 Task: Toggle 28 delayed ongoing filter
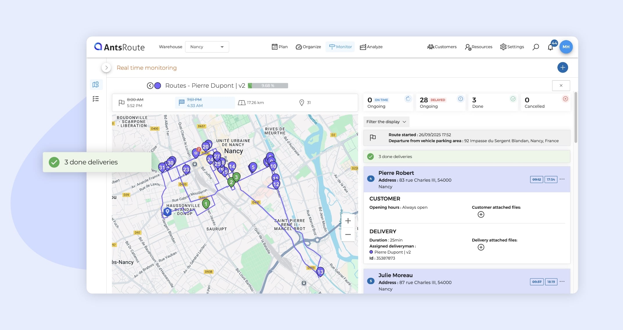click(440, 103)
